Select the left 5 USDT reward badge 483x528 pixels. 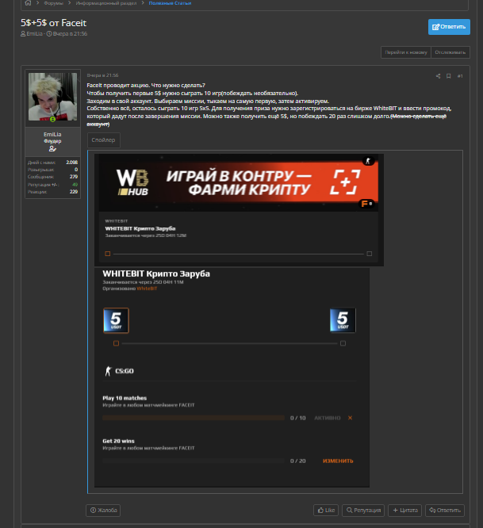(116, 320)
